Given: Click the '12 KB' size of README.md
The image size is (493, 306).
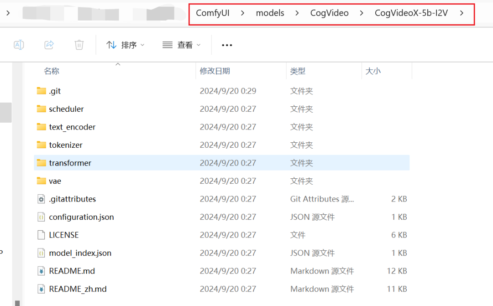Looking at the screenshot, I should pos(397,271).
